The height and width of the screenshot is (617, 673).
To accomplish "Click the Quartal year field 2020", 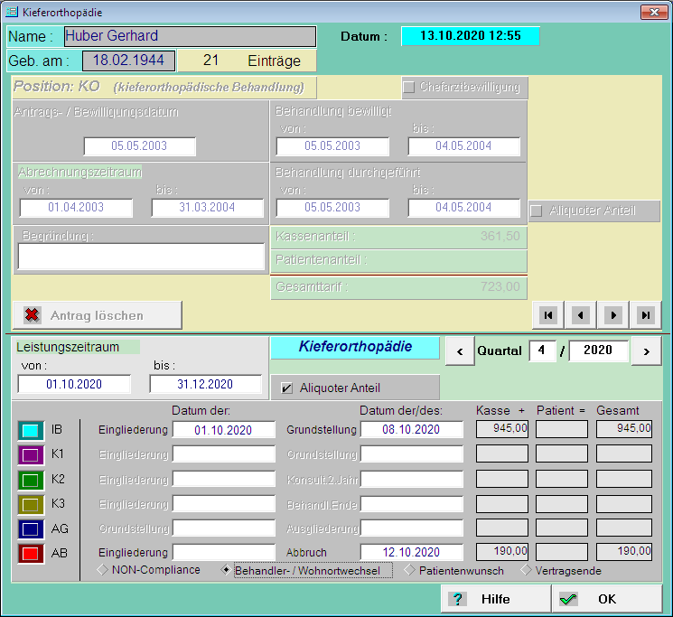I will [x=598, y=351].
